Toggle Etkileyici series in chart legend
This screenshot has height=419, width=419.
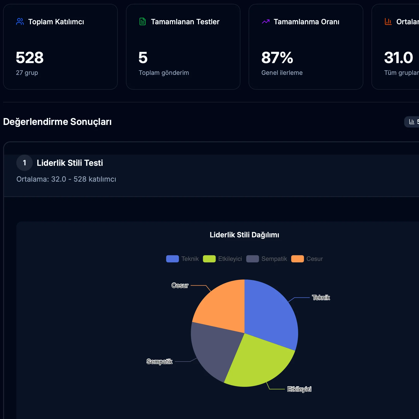230,259
